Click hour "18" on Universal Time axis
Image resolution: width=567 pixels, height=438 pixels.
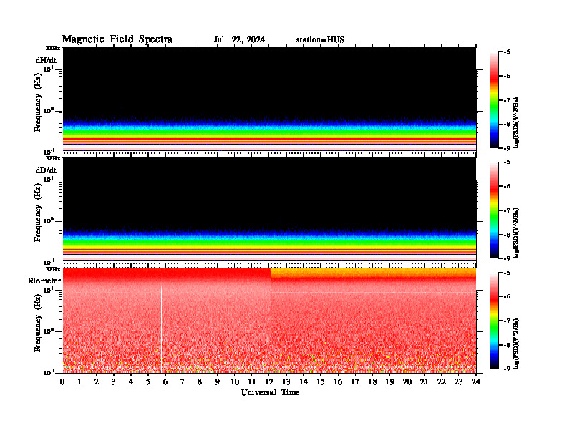pos(372,381)
